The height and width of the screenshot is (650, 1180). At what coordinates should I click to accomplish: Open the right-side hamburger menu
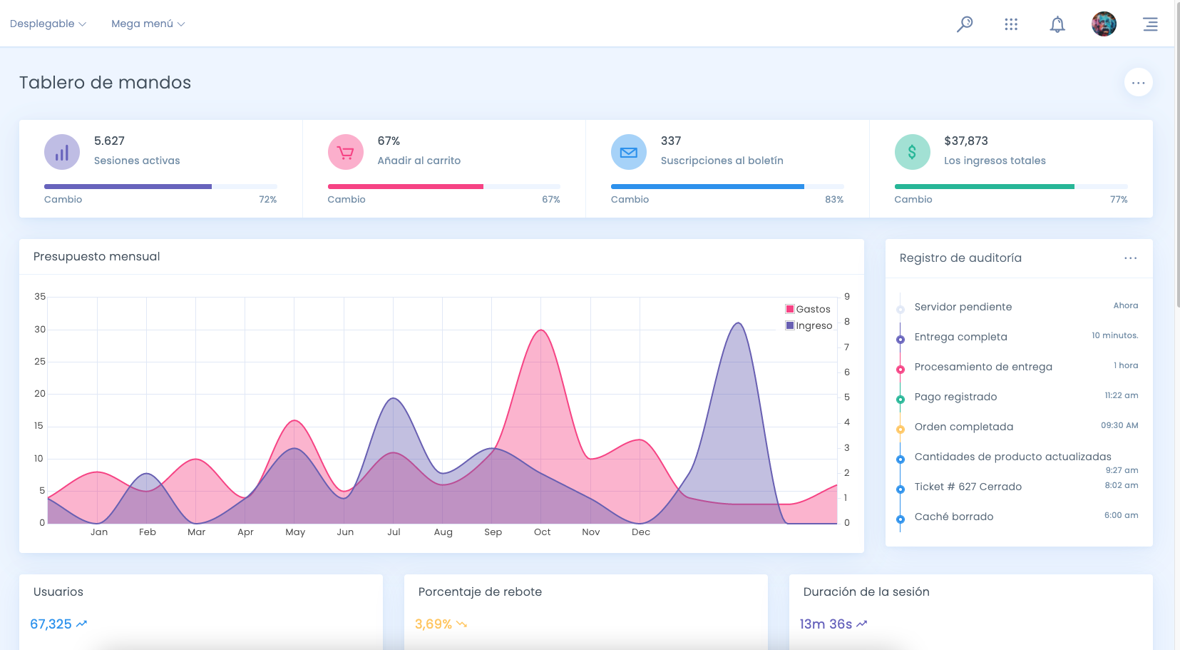coord(1150,24)
